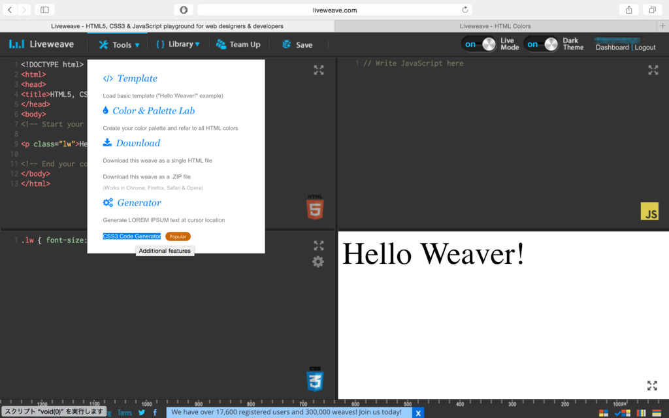Click the CSS3 badge icon

pos(316,380)
